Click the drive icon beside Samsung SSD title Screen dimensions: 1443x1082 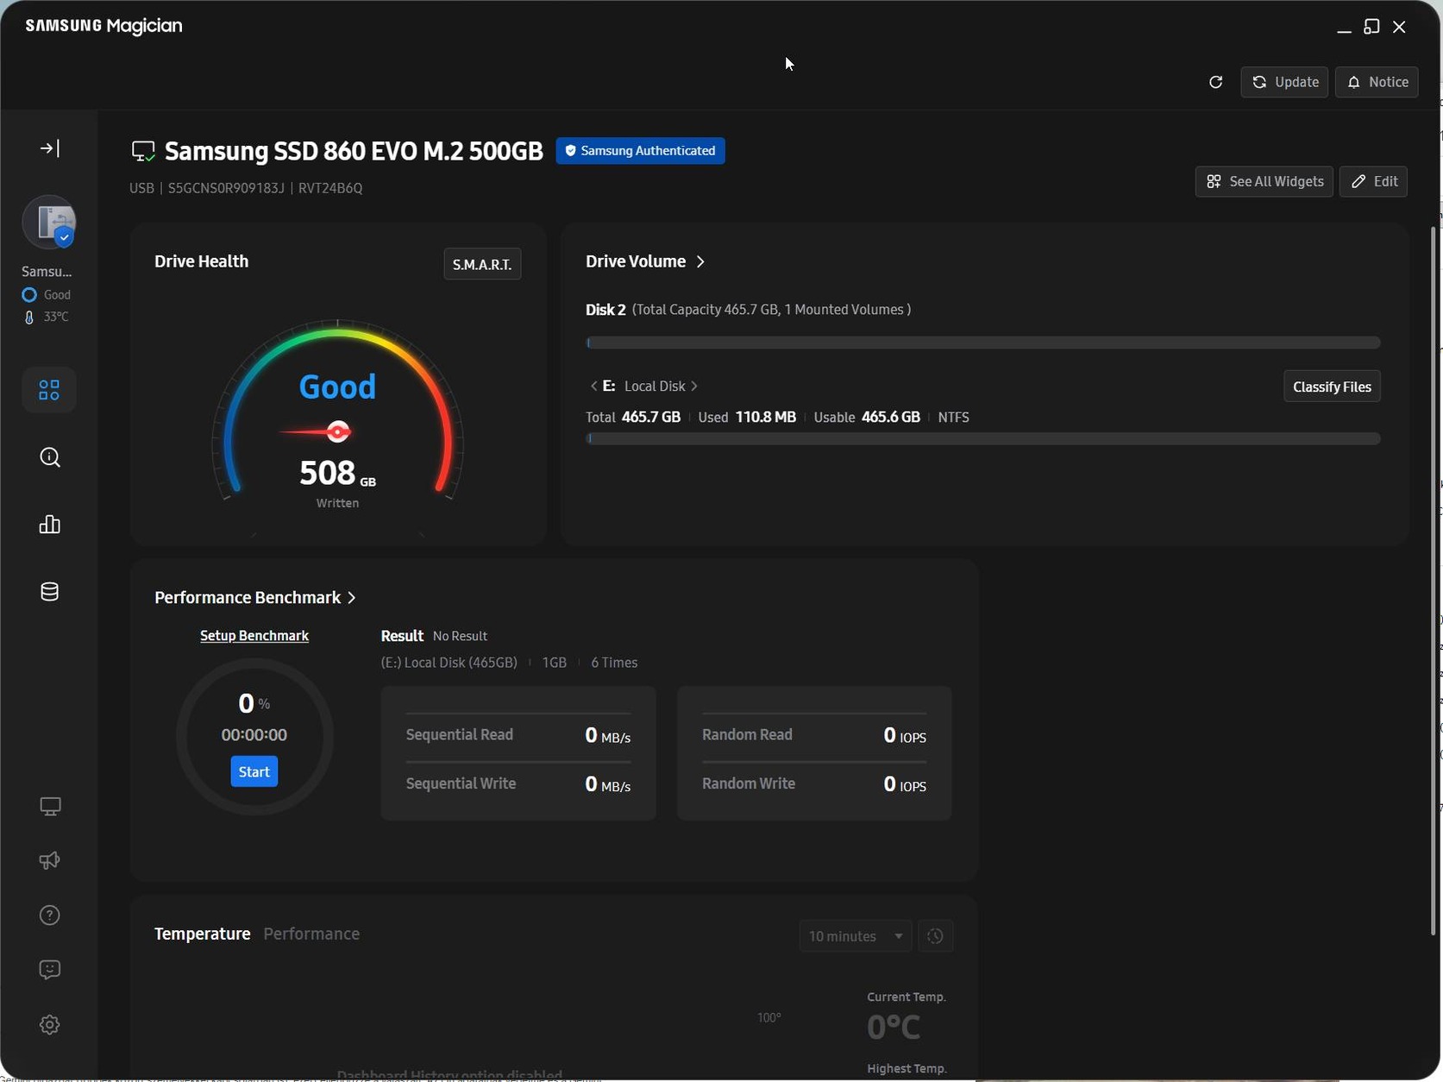[143, 152]
